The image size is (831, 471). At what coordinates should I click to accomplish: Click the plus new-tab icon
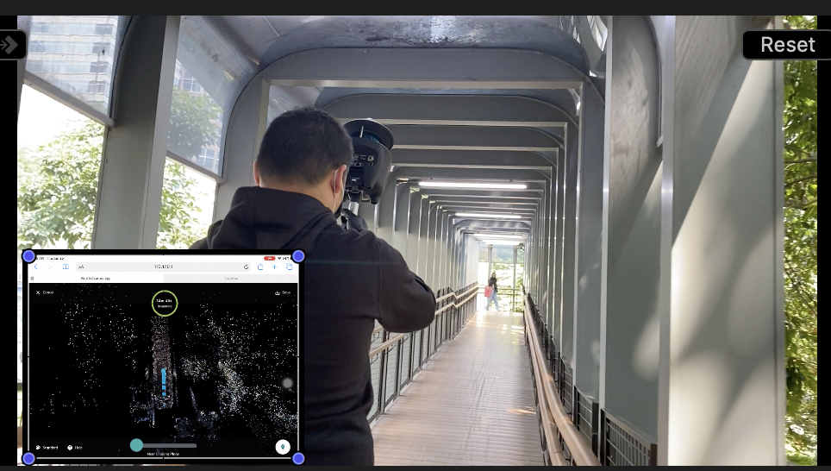(x=274, y=267)
